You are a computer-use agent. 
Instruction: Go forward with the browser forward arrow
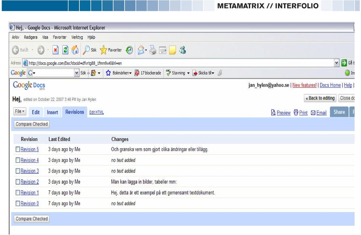41,50
